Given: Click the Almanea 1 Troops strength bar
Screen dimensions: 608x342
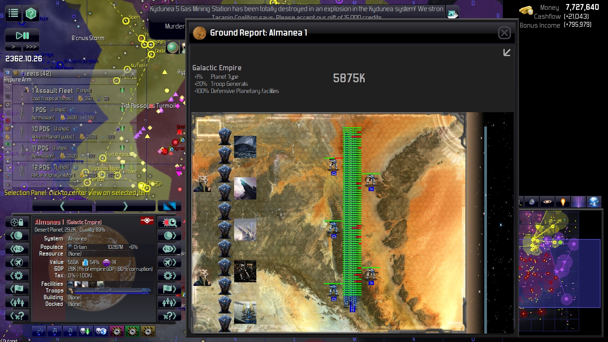Looking at the screenshot, I should click(x=109, y=290).
